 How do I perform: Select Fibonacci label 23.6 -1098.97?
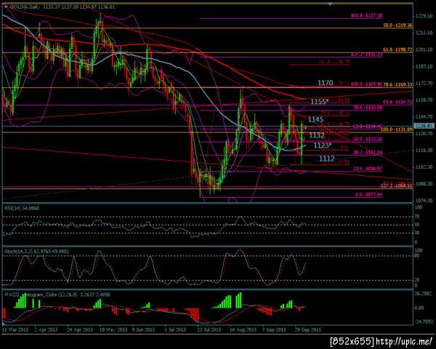click(368, 169)
